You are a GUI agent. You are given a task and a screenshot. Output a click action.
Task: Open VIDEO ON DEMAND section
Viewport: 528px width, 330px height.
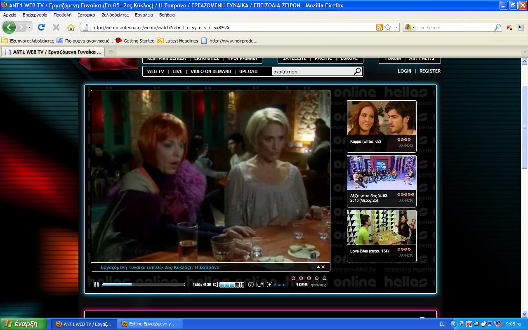210,71
